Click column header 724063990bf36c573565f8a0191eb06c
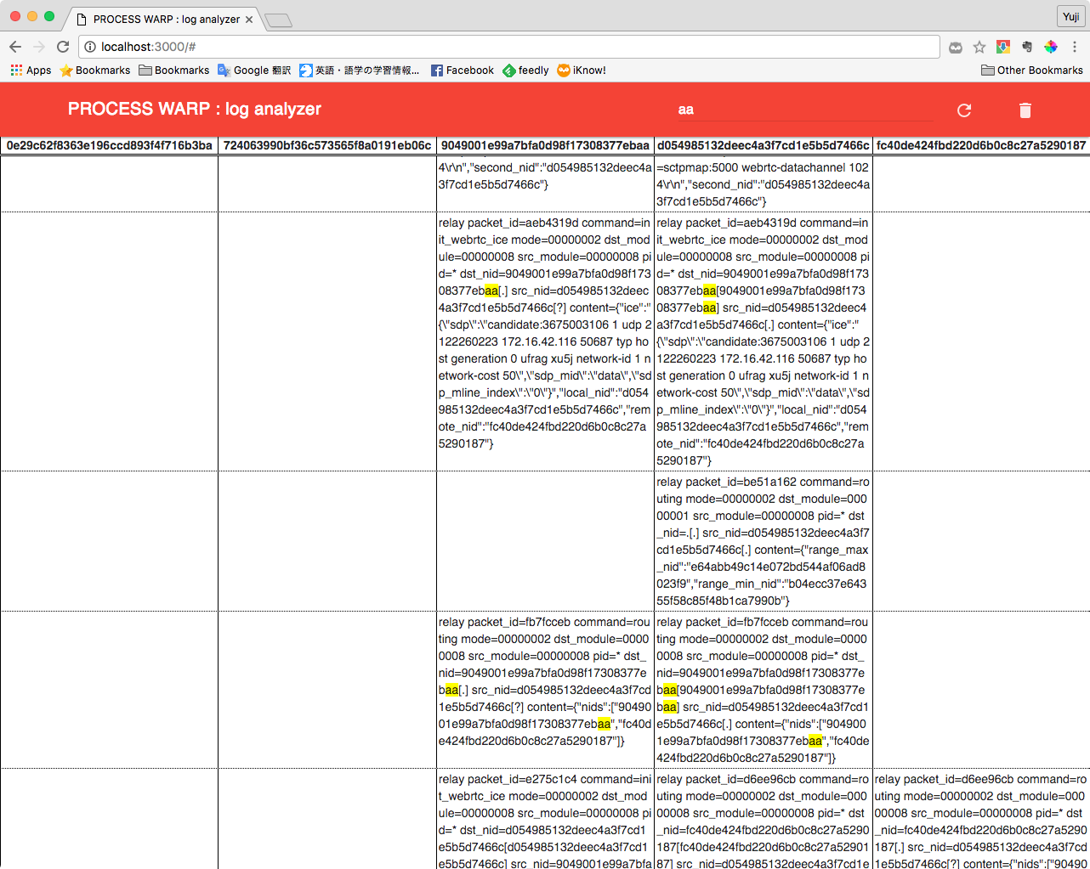1090x869 pixels. [327, 145]
